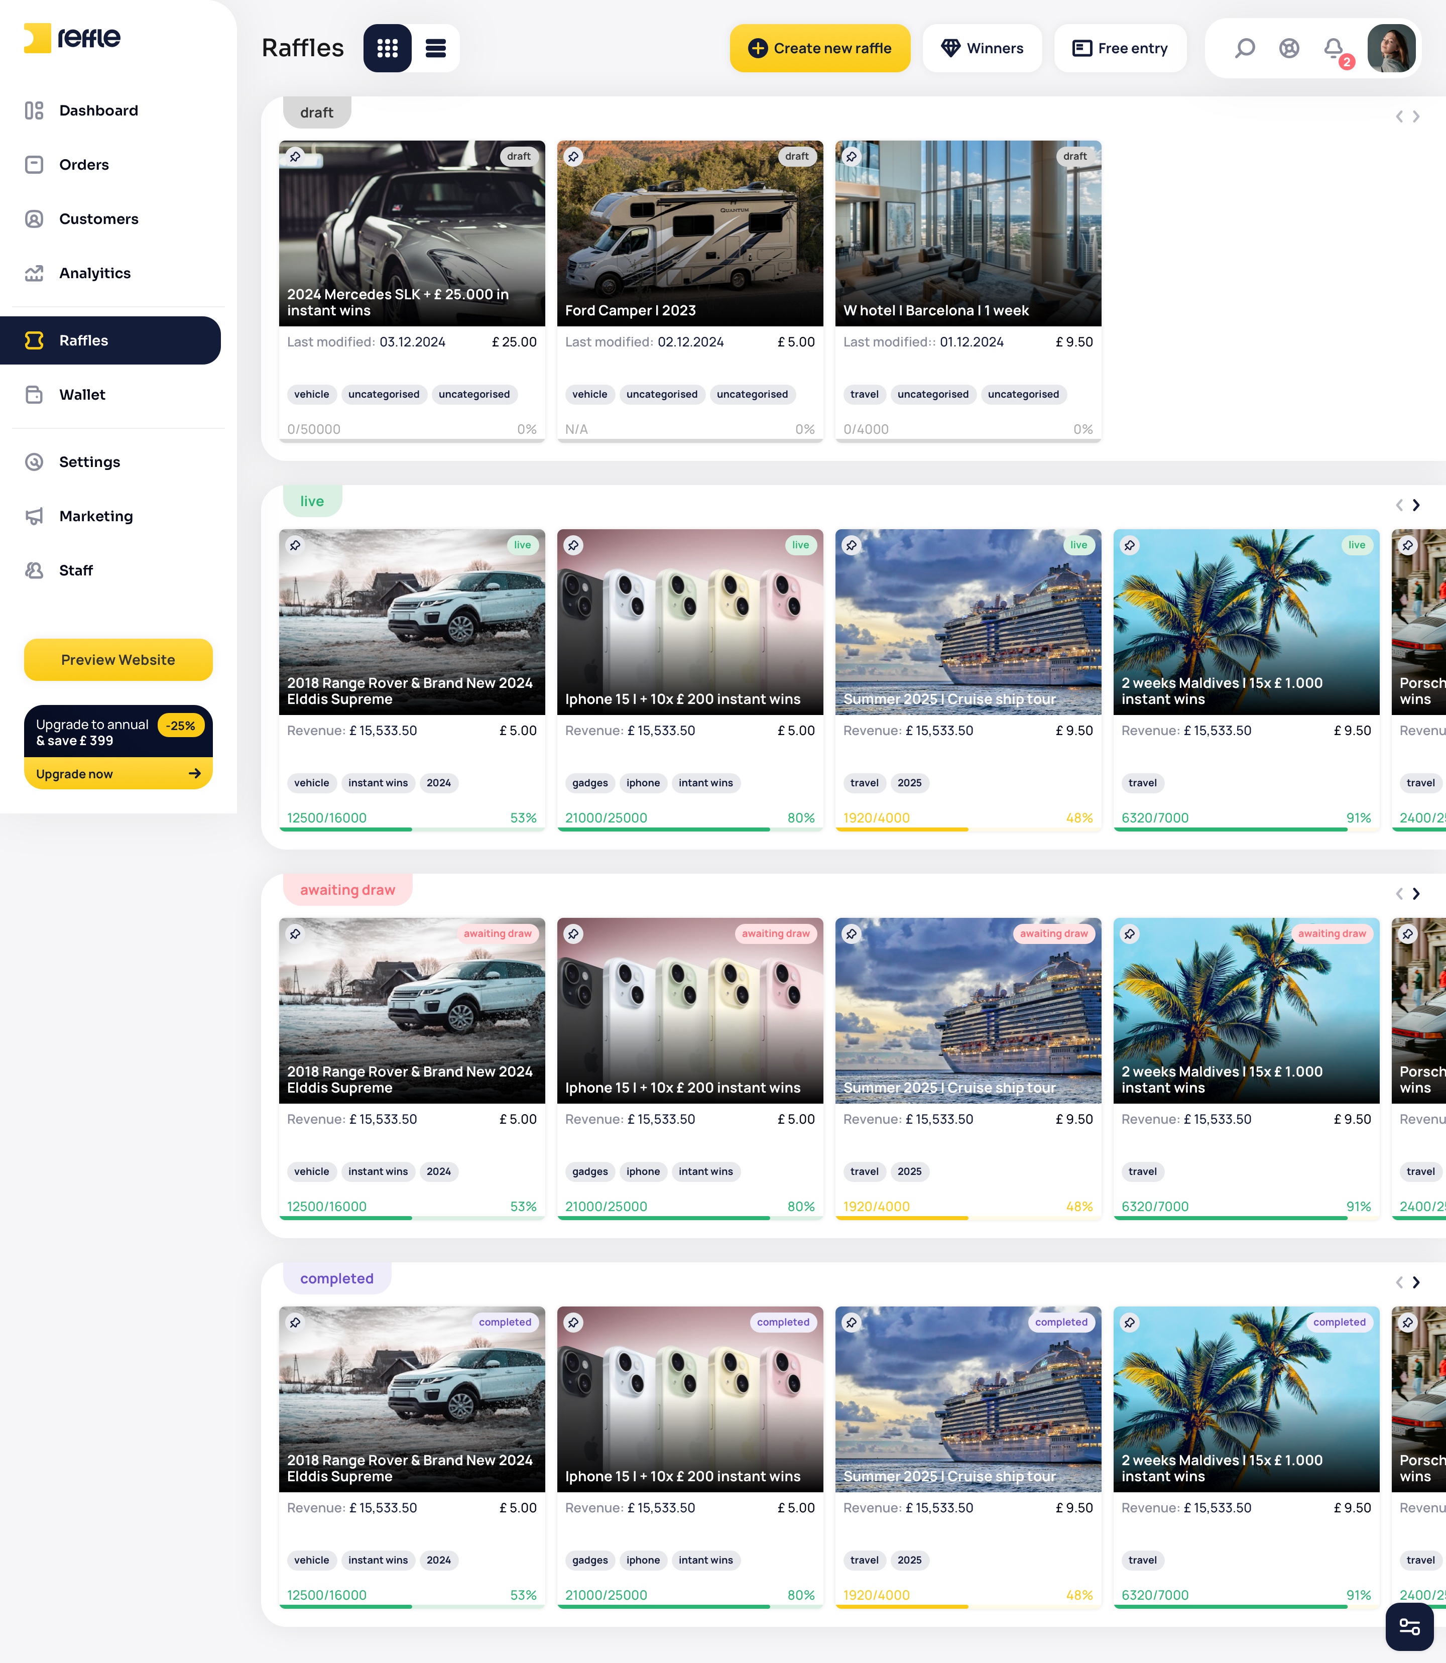Show next live raffles
Screen dimensions: 1446x1663
pyautogui.click(x=1416, y=506)
